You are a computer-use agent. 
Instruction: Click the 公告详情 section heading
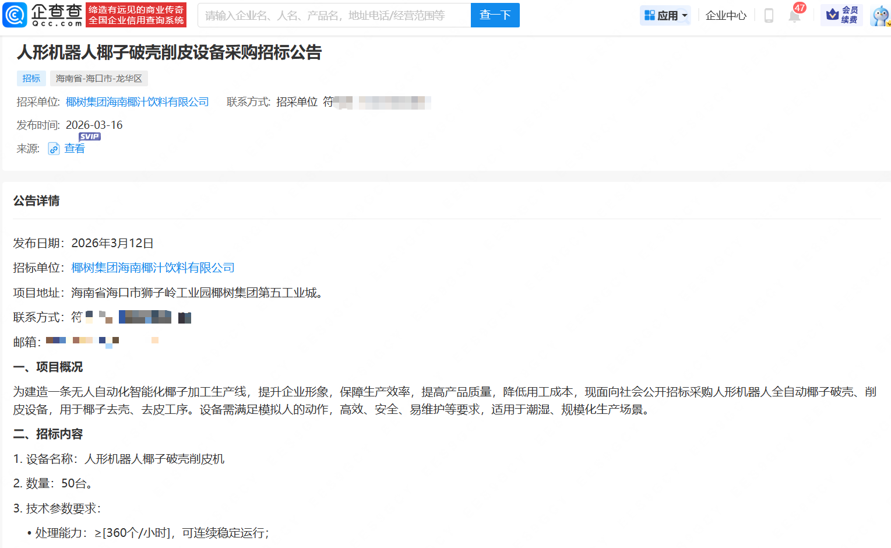(36, 201)
